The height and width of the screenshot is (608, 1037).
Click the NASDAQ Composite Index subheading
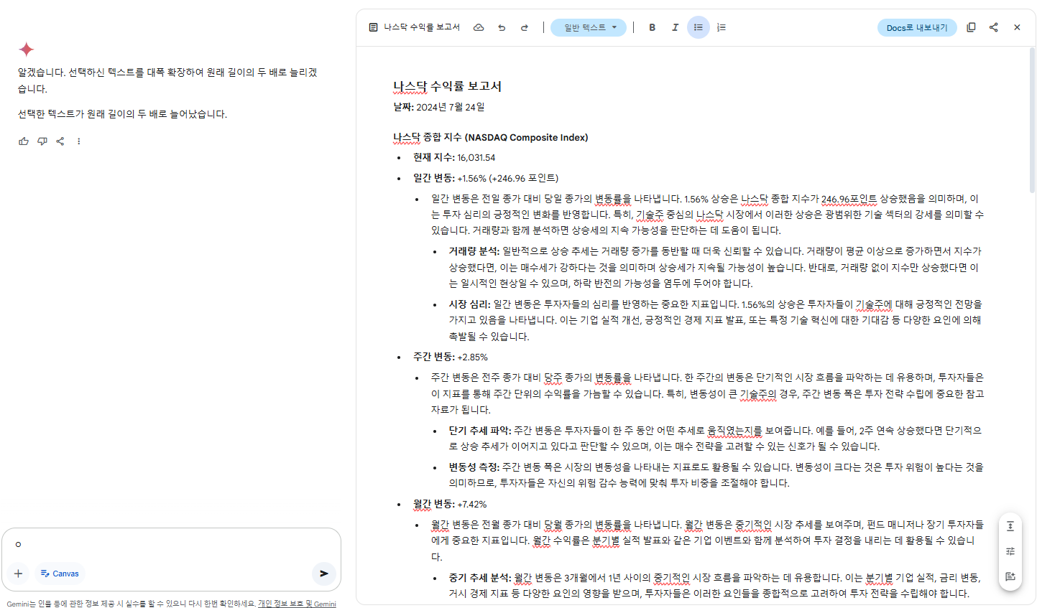[x=490, y=137]
